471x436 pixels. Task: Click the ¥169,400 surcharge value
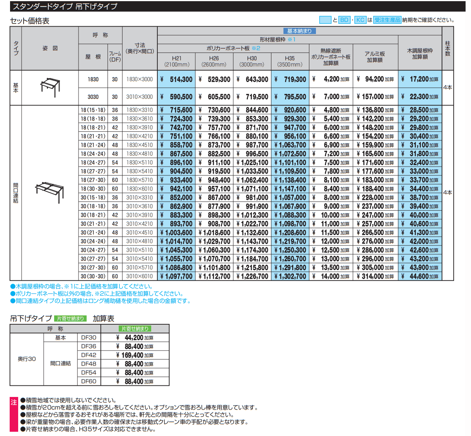tap(135, 355)
